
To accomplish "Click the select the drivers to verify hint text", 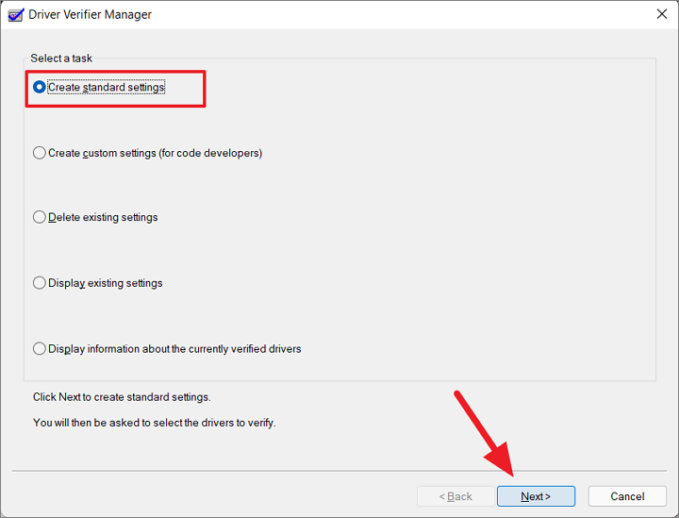I will click(154, 423).
